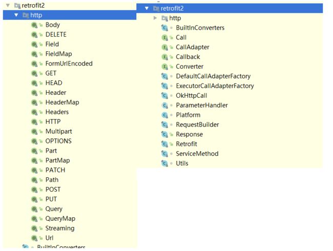Expand the http folder in right tree
Screen dimensions: 333x251
coord(155,18)
